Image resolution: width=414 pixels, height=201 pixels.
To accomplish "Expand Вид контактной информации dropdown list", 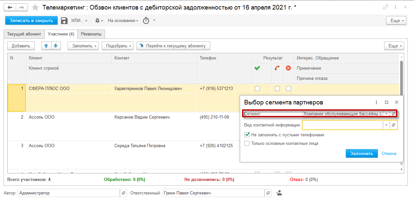I will (386, 125).
